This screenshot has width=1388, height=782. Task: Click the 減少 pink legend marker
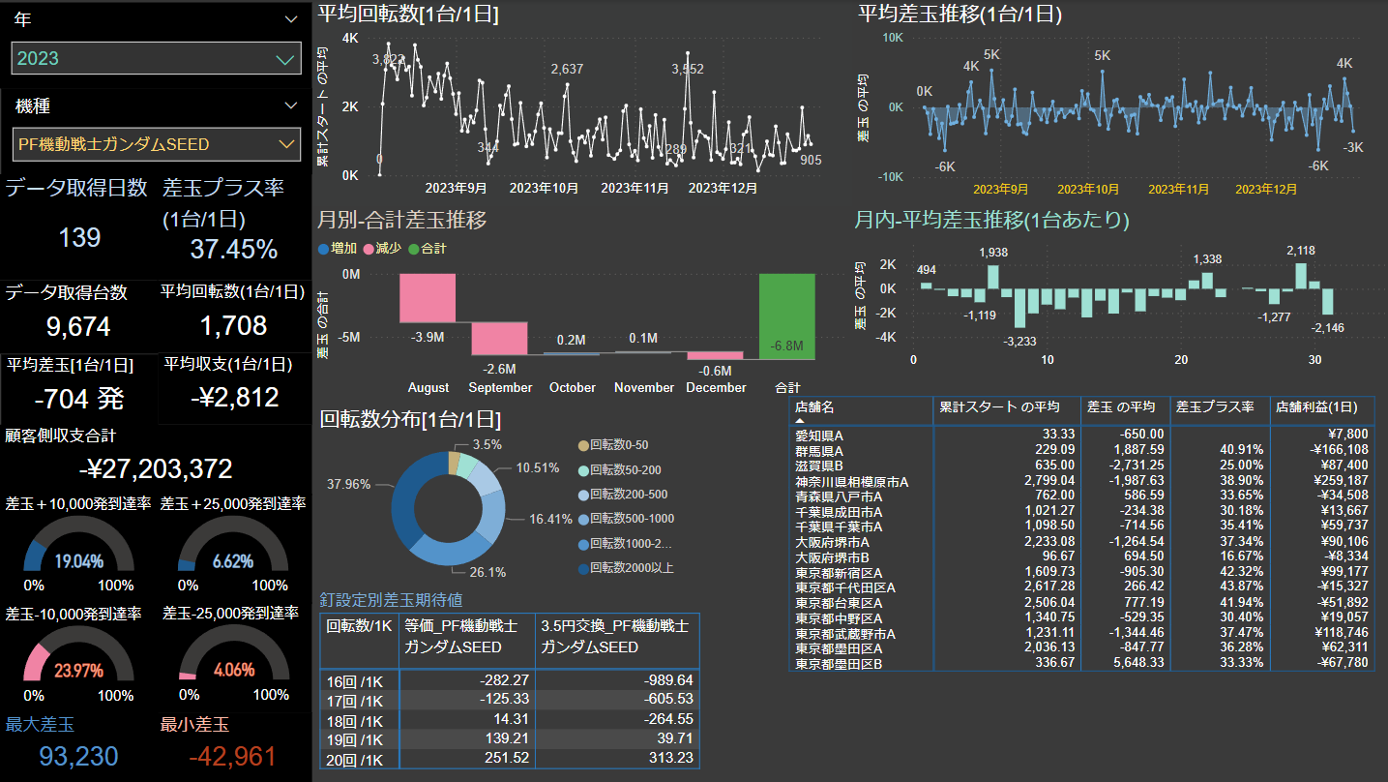point(369,249)
